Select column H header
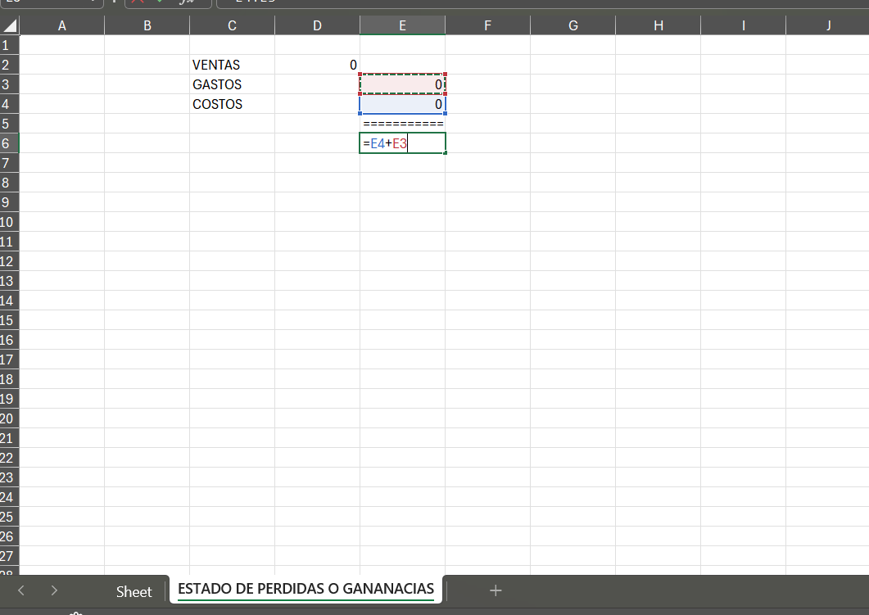Viewport: 869px width, 615px height. tap(659, 25)
